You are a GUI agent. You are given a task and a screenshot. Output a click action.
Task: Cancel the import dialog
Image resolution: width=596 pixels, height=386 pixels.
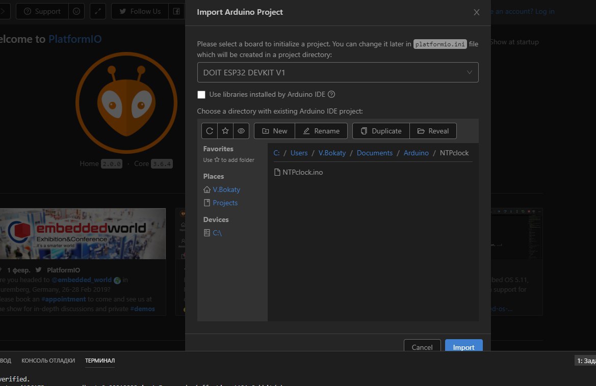tap(422, 346)
